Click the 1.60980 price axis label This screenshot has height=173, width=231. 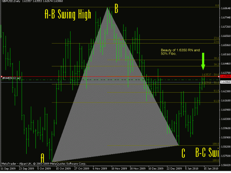[x=226, y=110]
